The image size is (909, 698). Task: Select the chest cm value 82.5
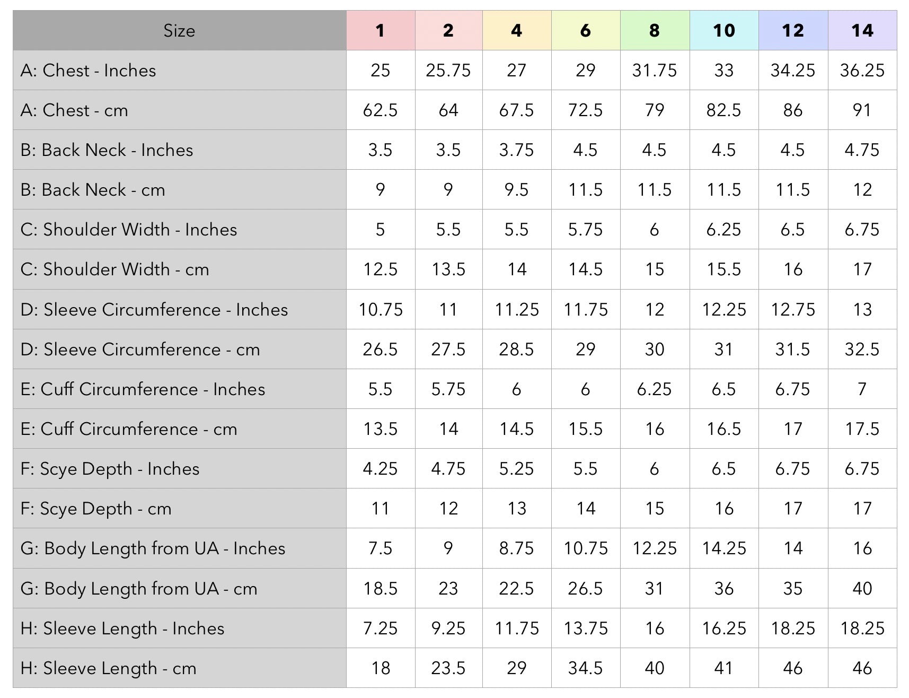click(724, 110)
